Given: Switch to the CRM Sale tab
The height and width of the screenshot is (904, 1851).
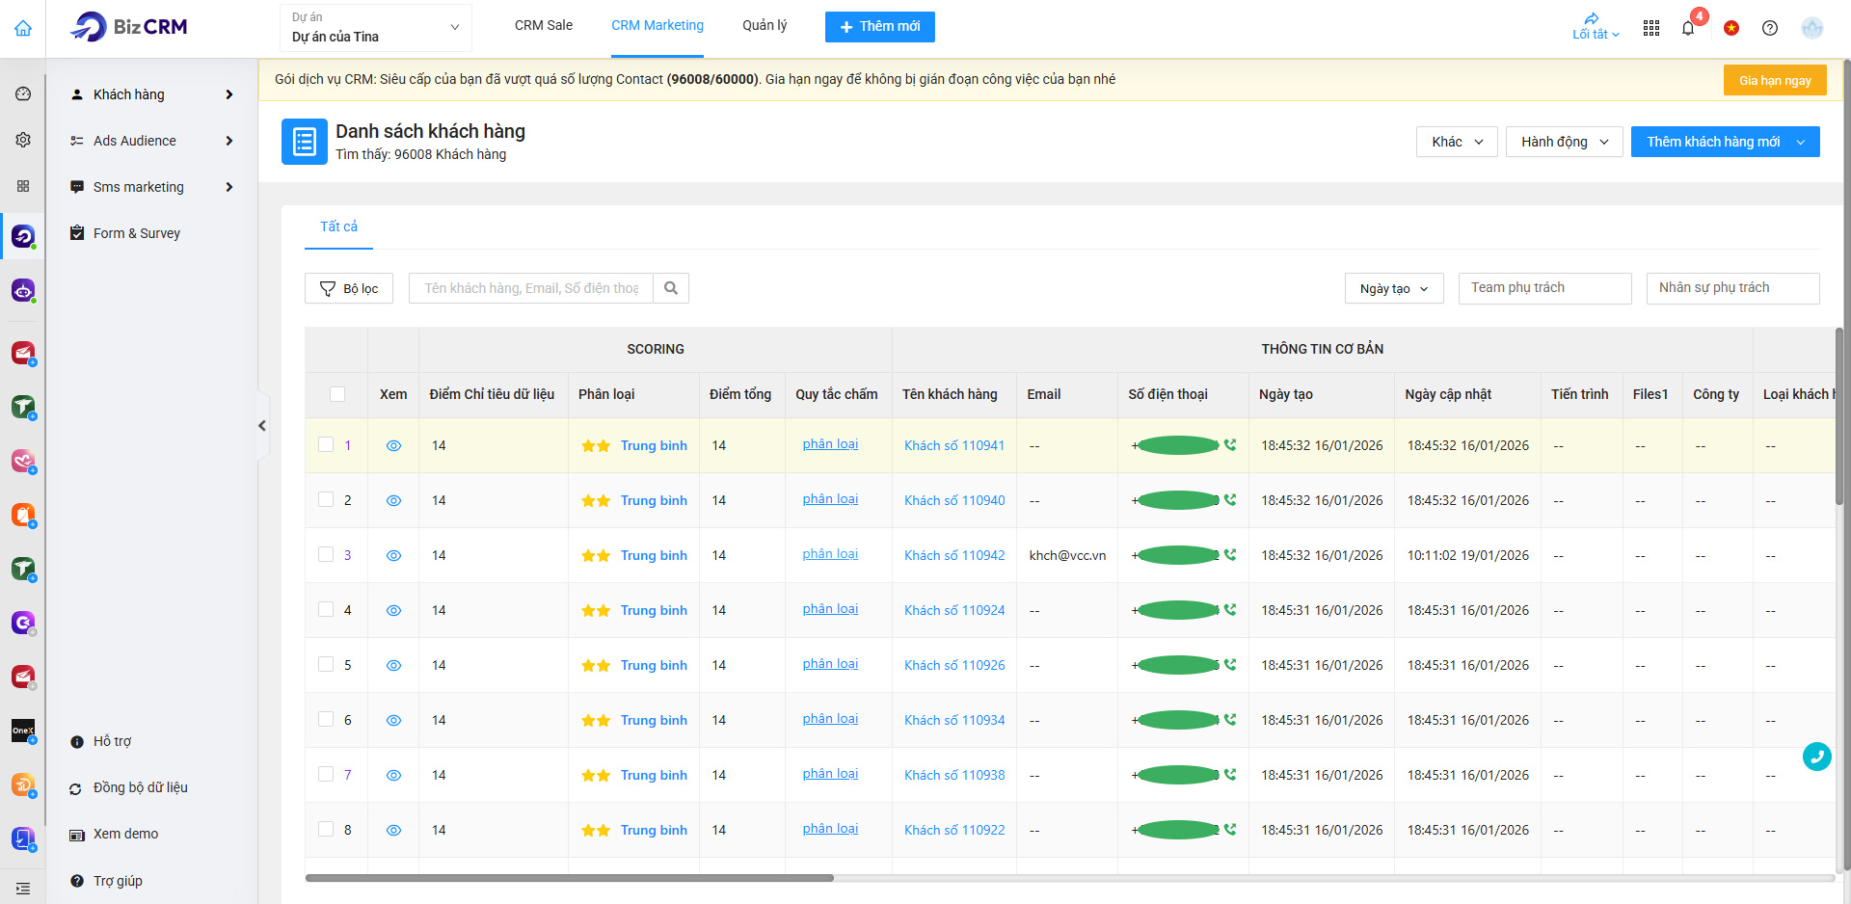Looking at the screenshot, I should pos(543,26).
